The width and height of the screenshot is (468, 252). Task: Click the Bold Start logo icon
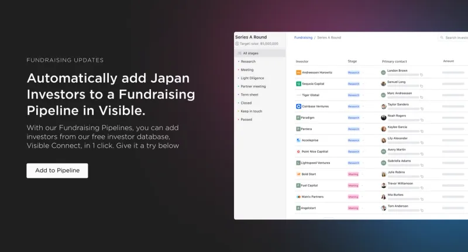pyautogui.click(x=298, y=174)
